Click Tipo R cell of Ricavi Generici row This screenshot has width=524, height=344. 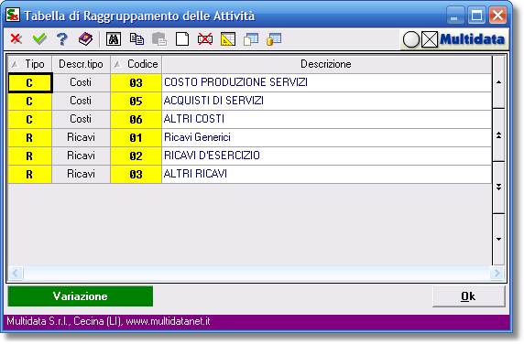click(x=29, y=137)
